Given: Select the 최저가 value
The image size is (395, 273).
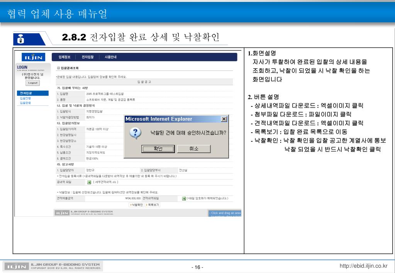Looking at the screenshot, I should click(x=90, y=118).
